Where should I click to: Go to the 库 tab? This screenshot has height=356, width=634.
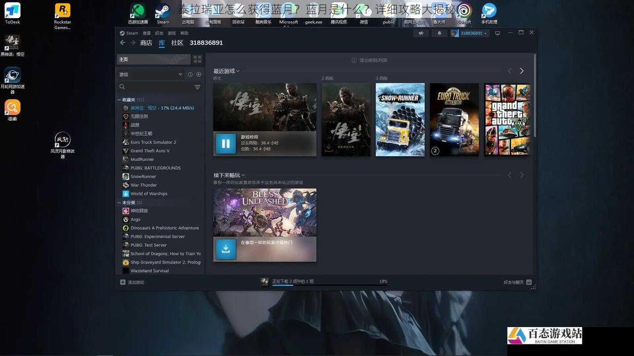162,43
